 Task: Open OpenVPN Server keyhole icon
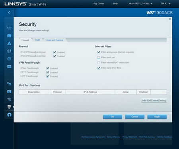point(9,115)
